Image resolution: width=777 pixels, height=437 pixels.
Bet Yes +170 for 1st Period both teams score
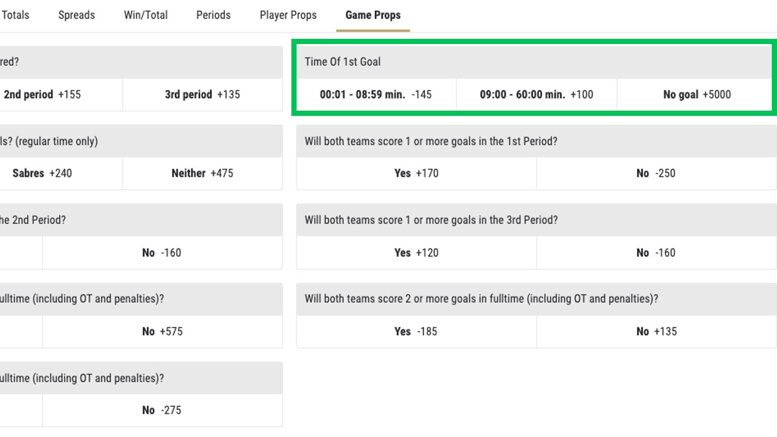tap(416, 174)
